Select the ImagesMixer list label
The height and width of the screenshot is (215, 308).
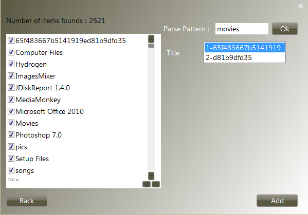[x=35, y=76]
